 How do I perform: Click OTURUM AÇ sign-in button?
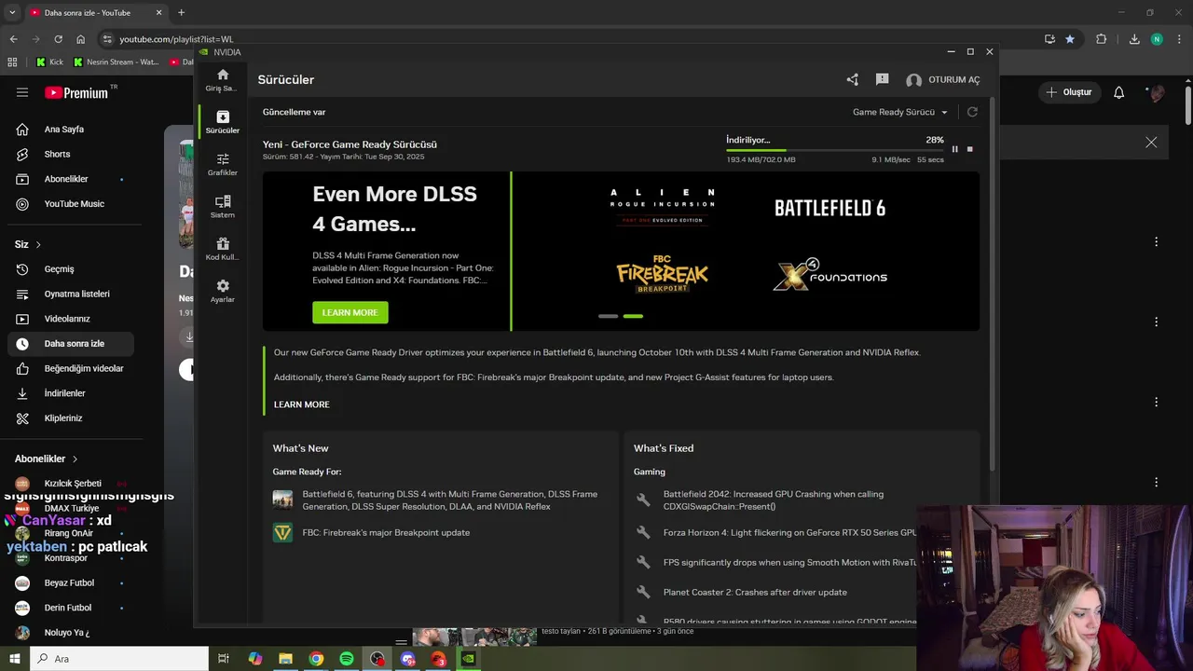tap(943, 80)
